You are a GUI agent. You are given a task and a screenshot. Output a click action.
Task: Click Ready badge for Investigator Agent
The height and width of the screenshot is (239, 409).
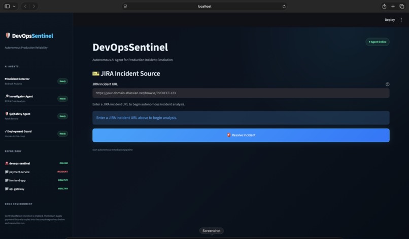click(62, 99)
